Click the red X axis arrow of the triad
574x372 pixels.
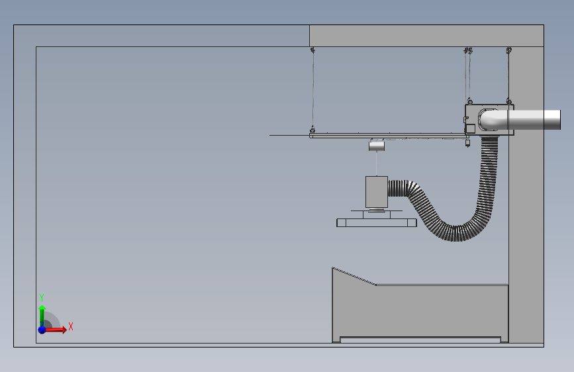(56, 330)
